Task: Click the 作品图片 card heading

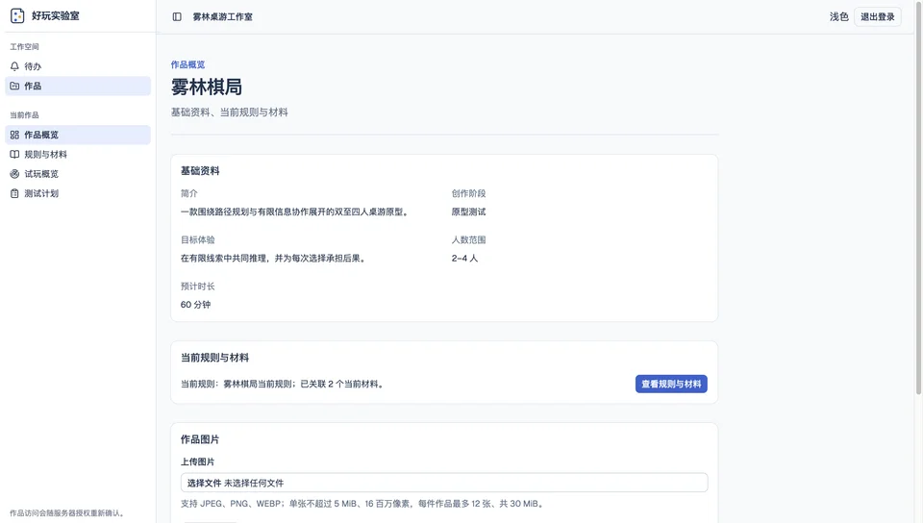Action: 200,438
